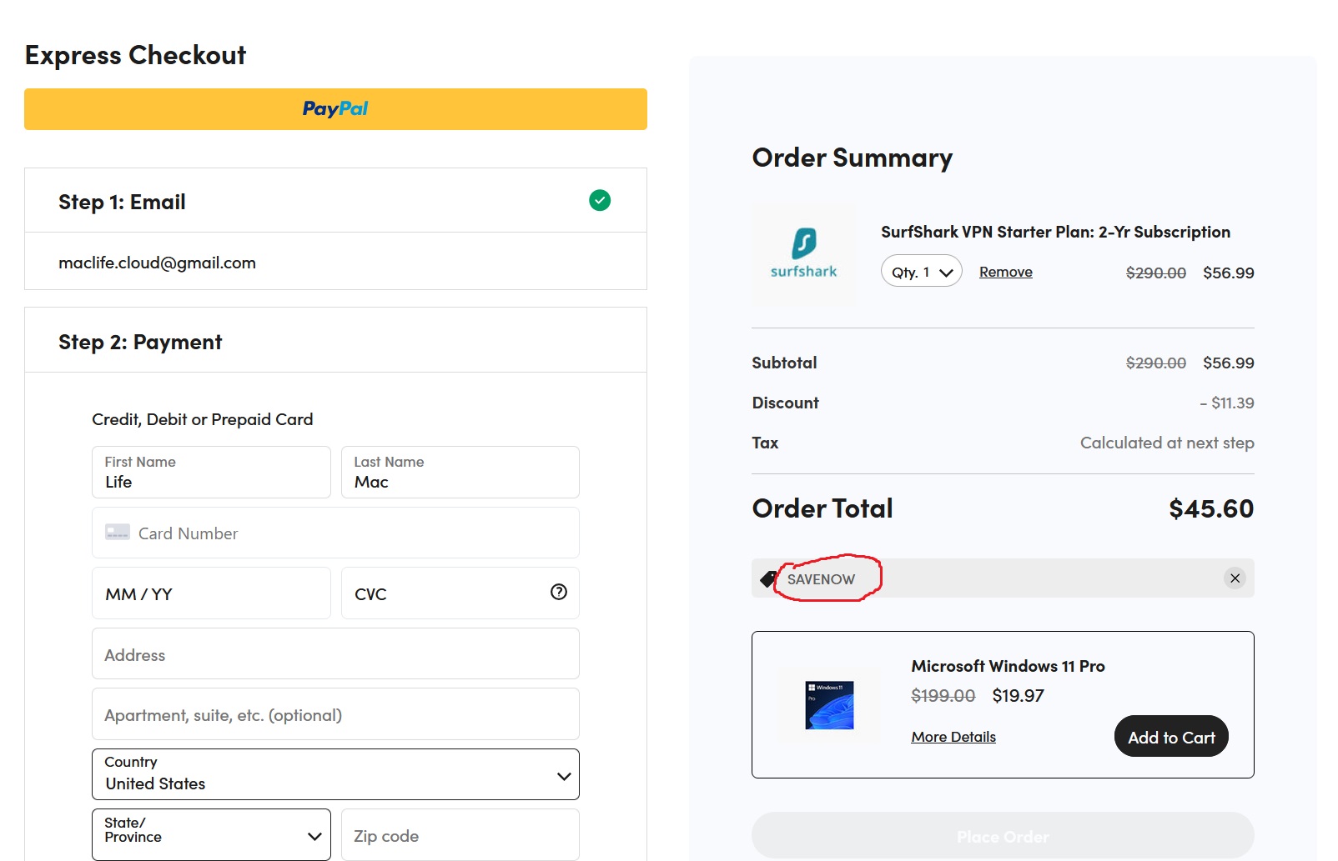Click the Address input field
This screenshot has height=861, width=1338.
click(x=334, y=653)
